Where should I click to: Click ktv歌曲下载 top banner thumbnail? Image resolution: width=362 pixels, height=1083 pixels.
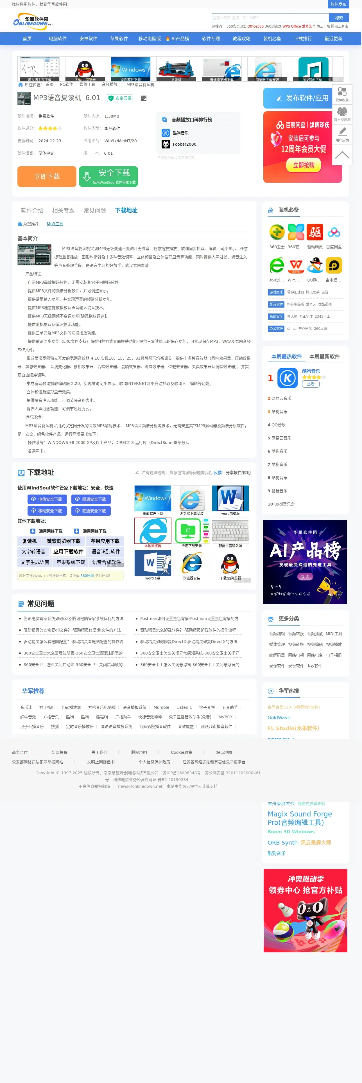pyautogui.click(x=313, y=69)
